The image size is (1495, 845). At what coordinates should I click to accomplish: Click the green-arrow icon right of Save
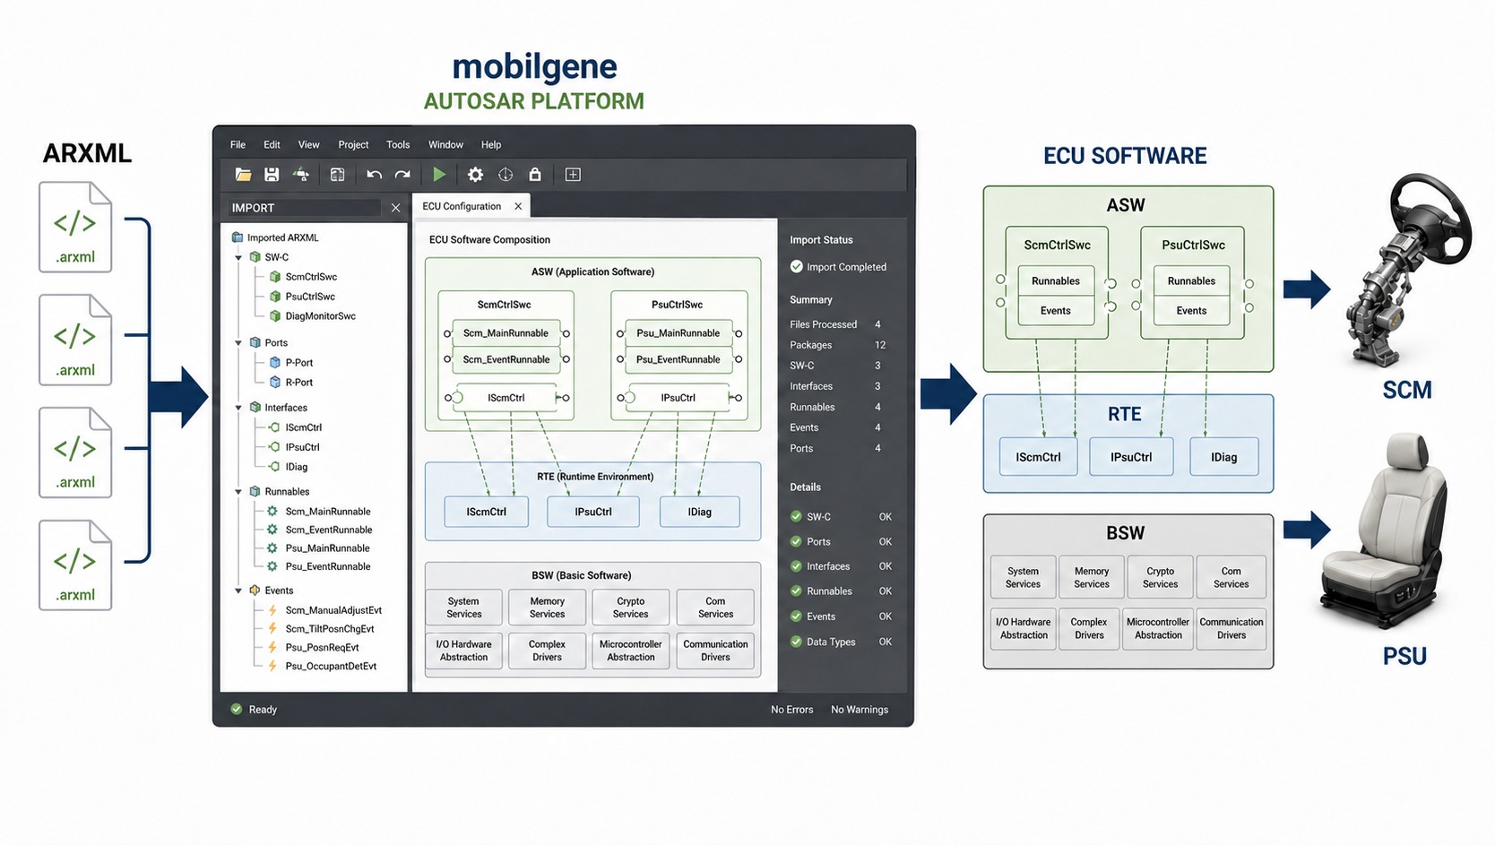click(x=301, y=175)
